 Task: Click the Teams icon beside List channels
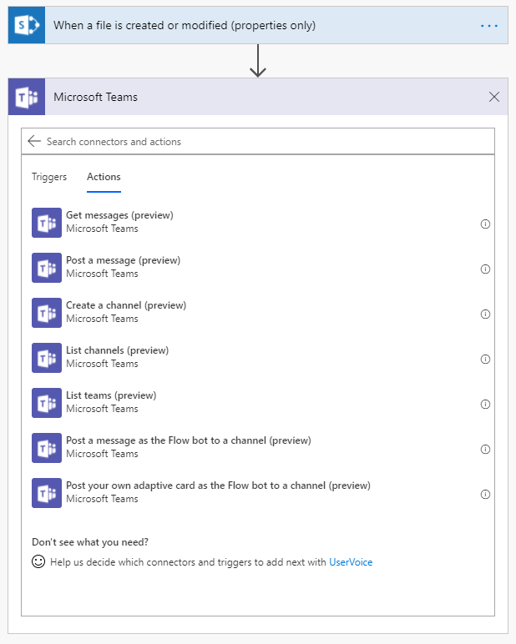click(47, 358)
